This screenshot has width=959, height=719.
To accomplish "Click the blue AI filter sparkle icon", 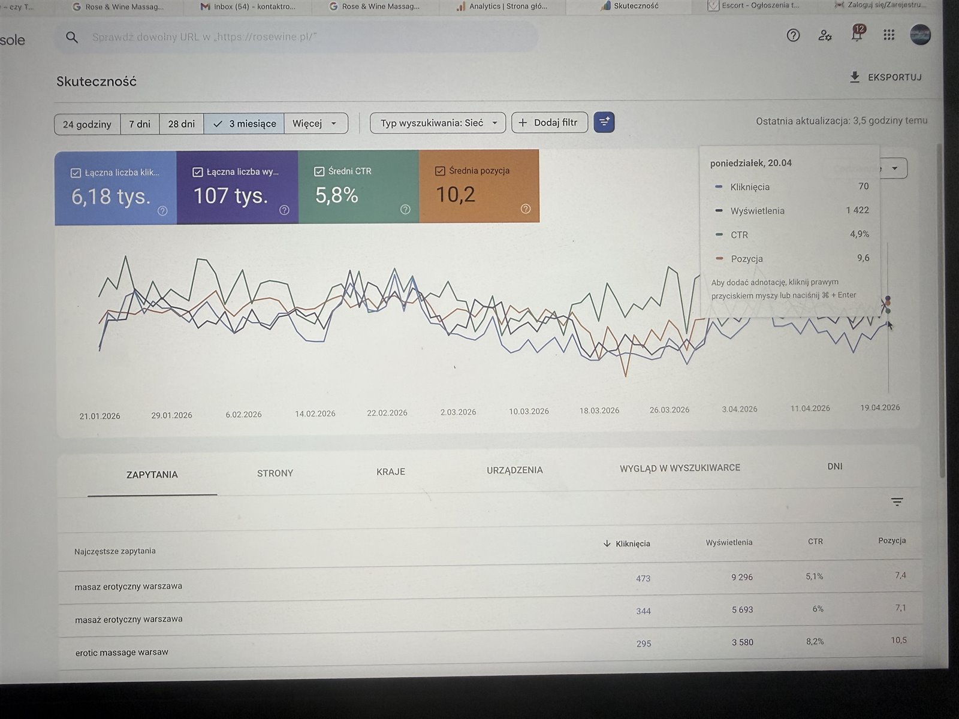I will click(604, 122).
